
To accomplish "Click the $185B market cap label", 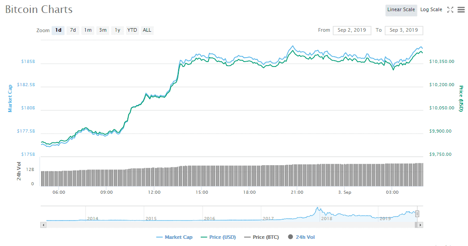I will click(x=28, y=62).
